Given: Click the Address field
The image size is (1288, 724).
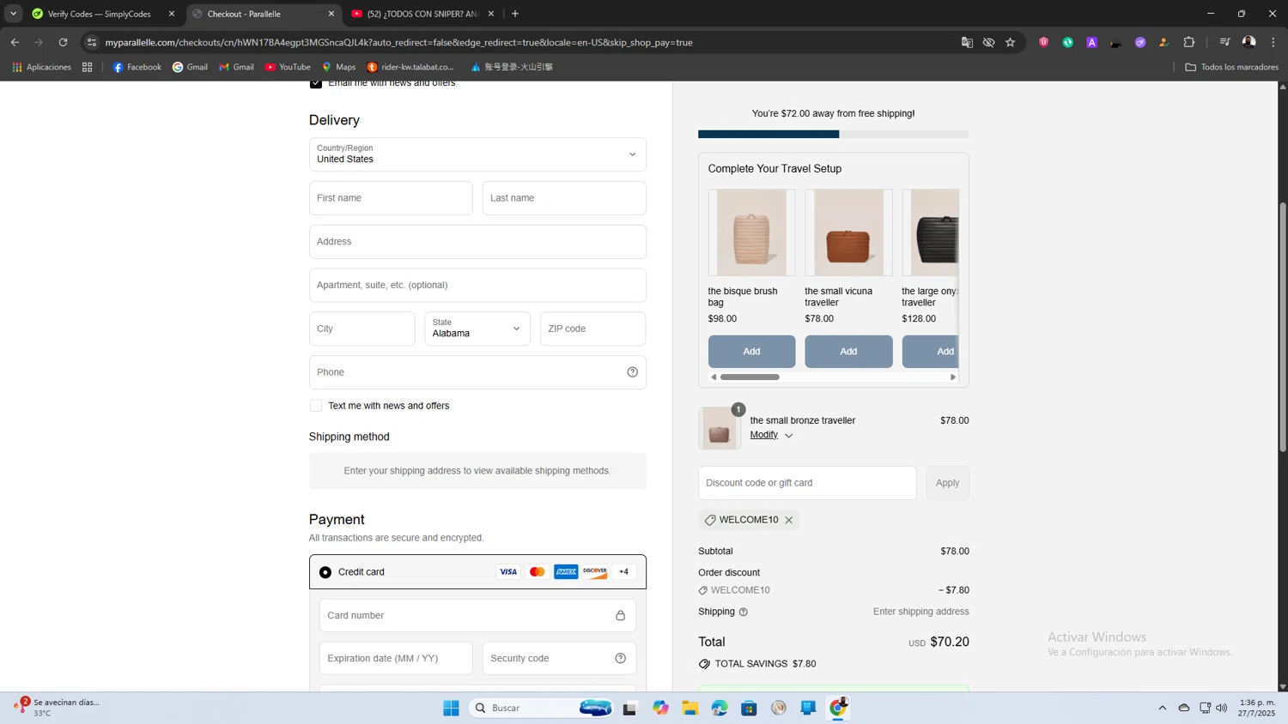Looking at the screenshot, I should click(x=477, y=242).
